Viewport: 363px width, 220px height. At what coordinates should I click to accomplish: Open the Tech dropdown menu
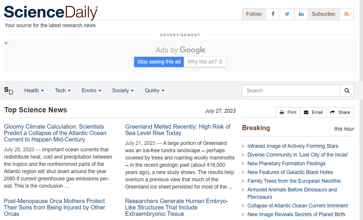pyautogui.click(x=63, y=90)
